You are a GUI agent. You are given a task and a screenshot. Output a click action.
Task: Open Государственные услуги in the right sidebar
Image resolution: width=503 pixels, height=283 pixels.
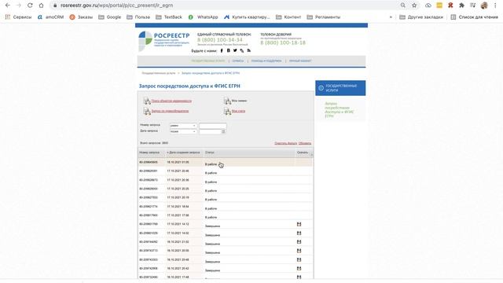[x=340, y=88]
